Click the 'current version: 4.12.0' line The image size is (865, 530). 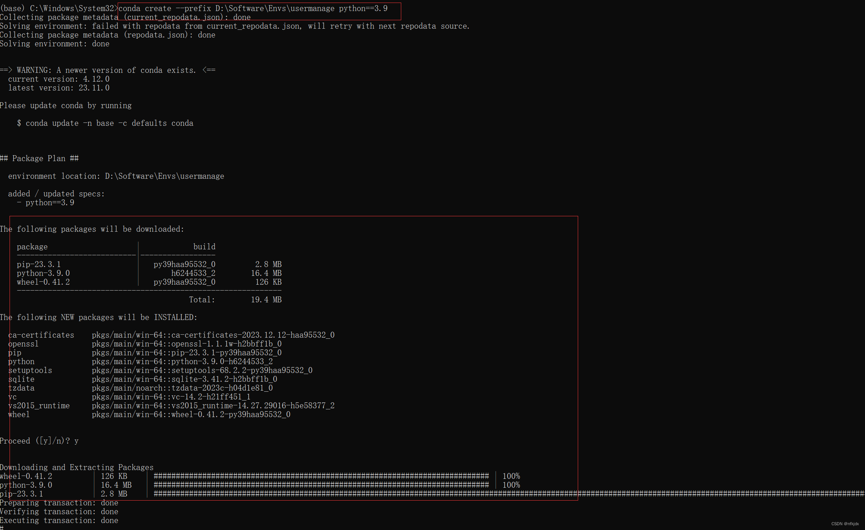(x=58, y=79)
